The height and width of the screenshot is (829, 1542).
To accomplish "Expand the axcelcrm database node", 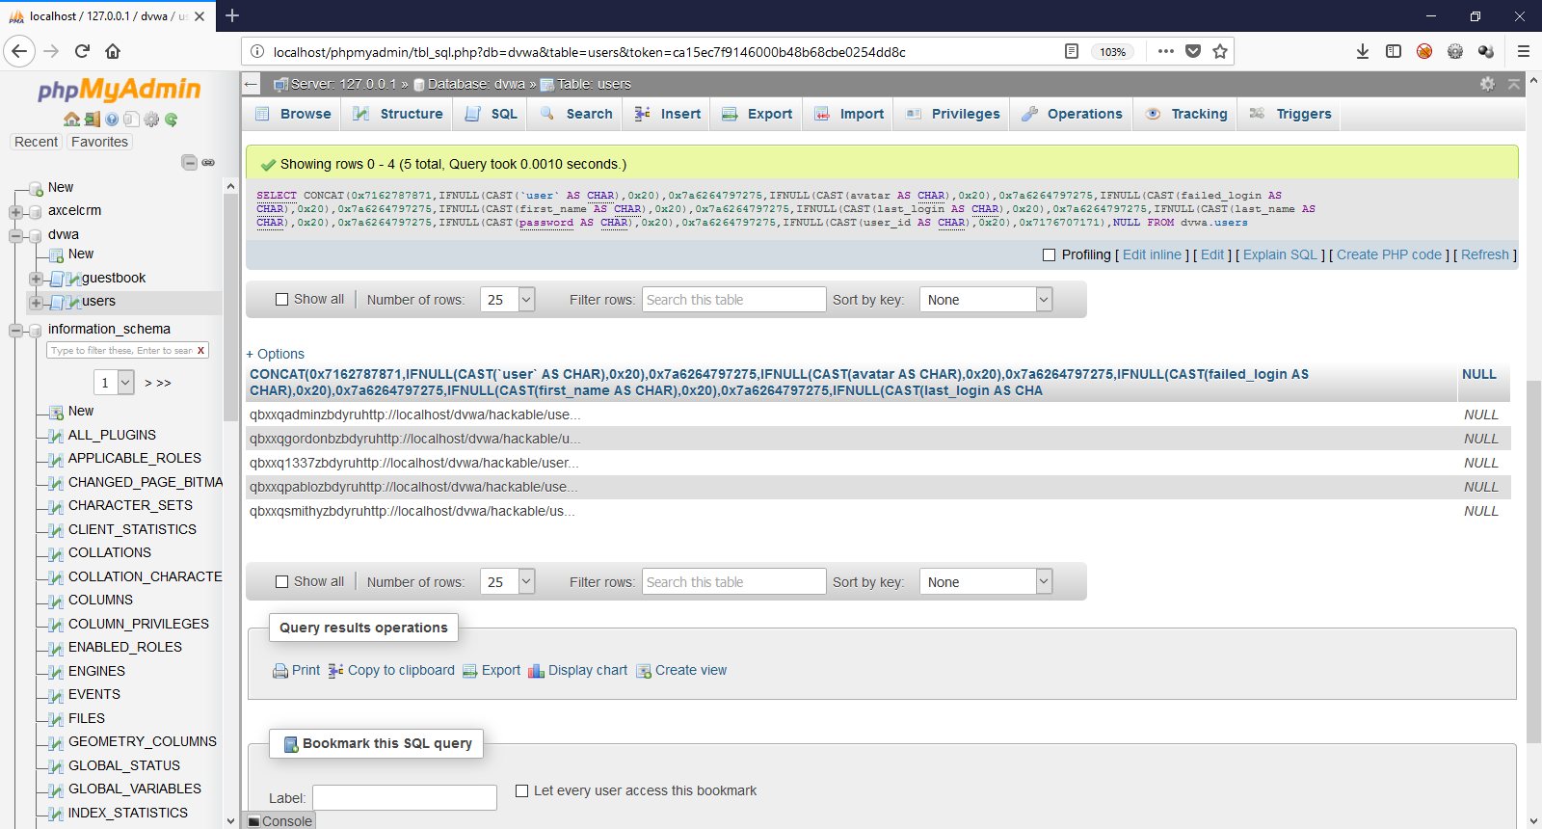I will click(15, 212).
